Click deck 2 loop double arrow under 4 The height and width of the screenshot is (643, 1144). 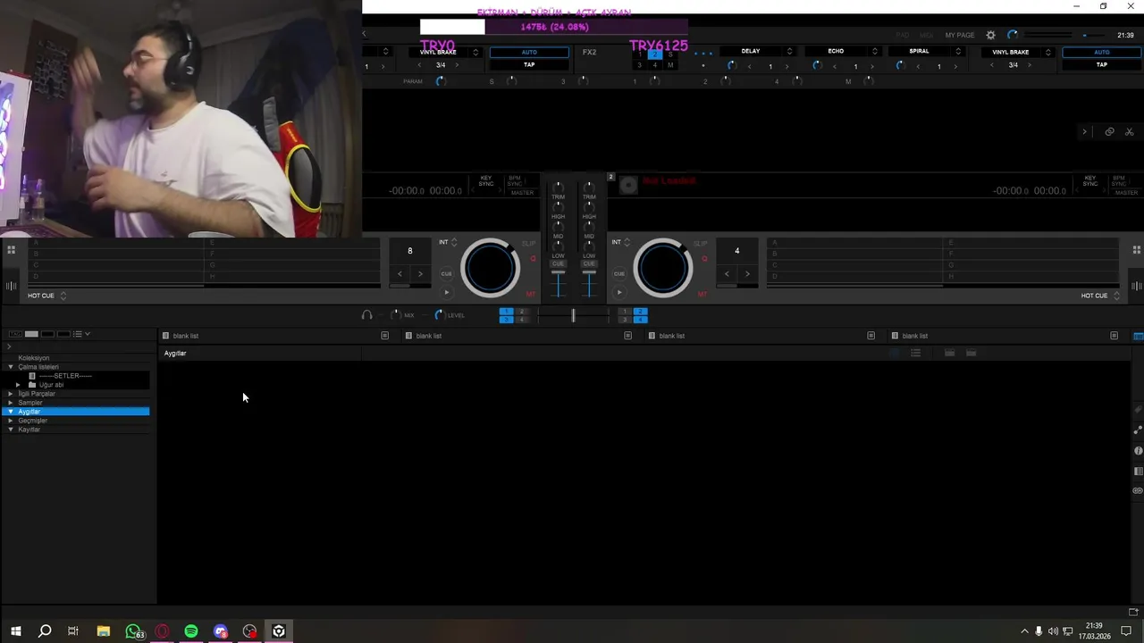click(747, 274)
